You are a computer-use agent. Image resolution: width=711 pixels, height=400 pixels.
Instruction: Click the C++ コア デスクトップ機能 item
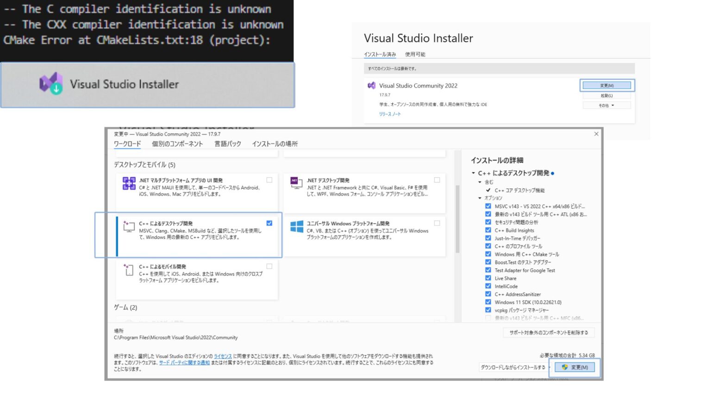[x=519, y=190]
